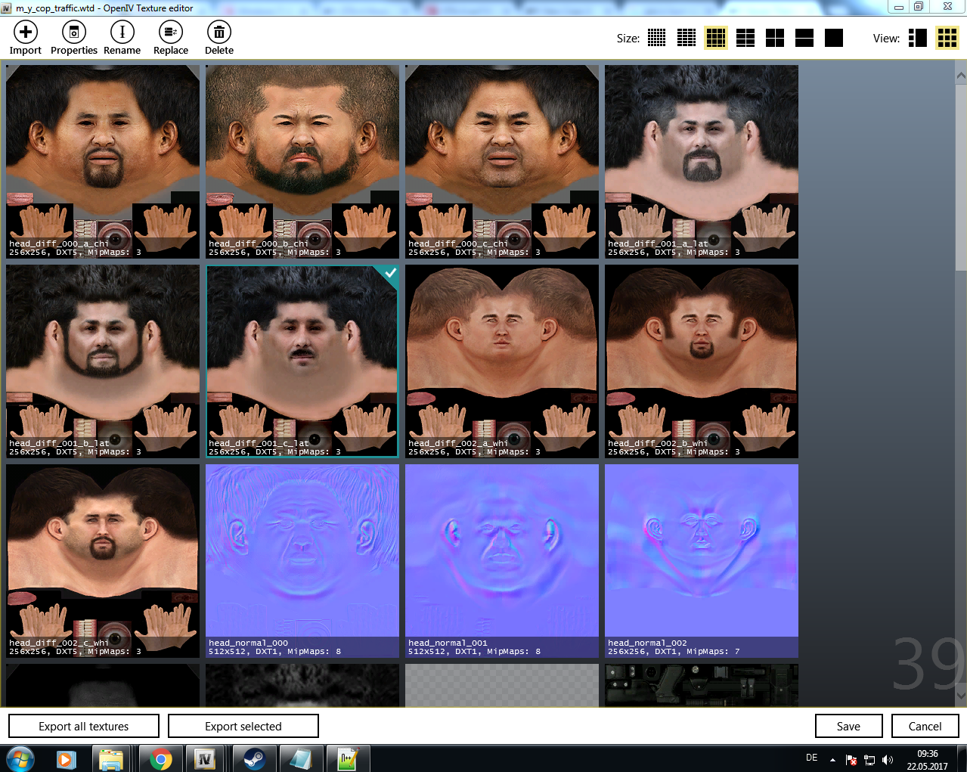
Task: Open Windows Start menu
Action: [20, 758]
